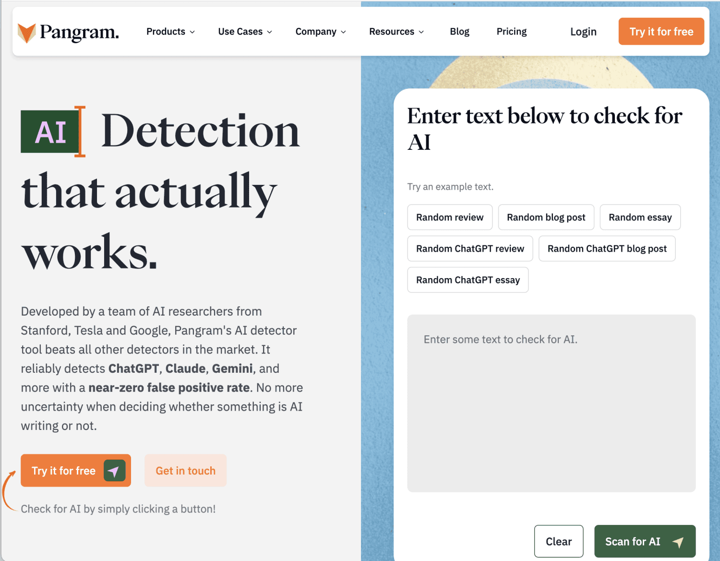Image resolution: width=720 pixels, height=561 pixels.
Task: Click the paper plane icon in Try it for free
Action: coord(114,471)
